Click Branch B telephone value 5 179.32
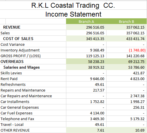 (x=137, y=119)
